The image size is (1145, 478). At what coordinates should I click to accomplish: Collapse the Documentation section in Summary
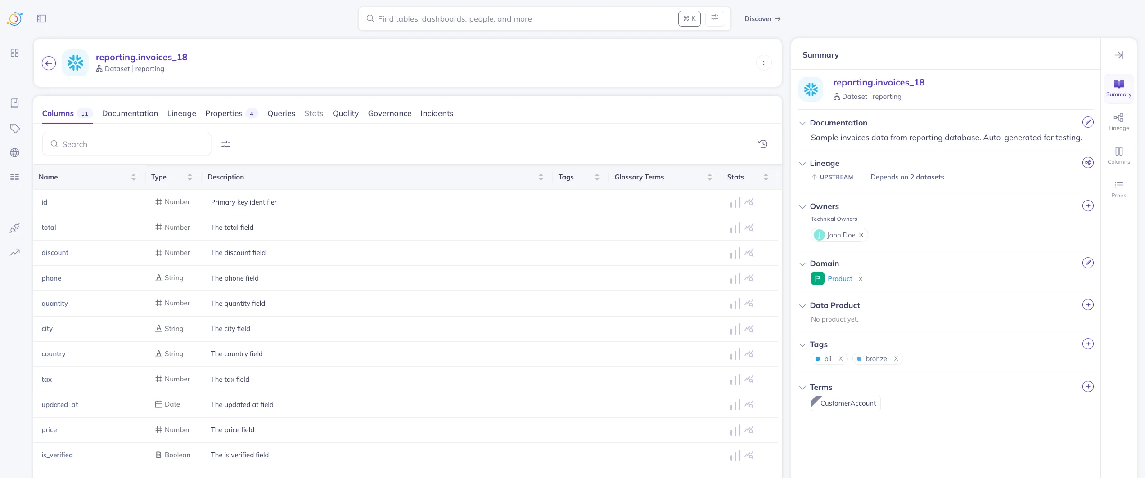pos(803,123)
